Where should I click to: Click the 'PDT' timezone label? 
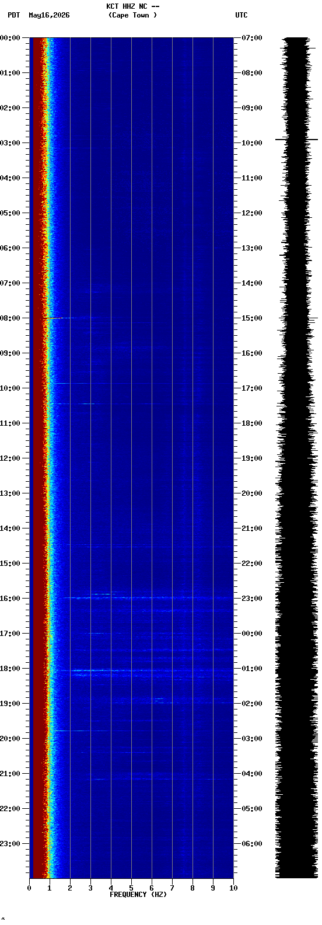(x=14, y=15)
